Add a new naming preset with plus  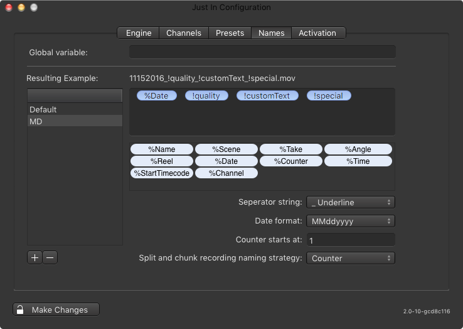coord(35,257)
